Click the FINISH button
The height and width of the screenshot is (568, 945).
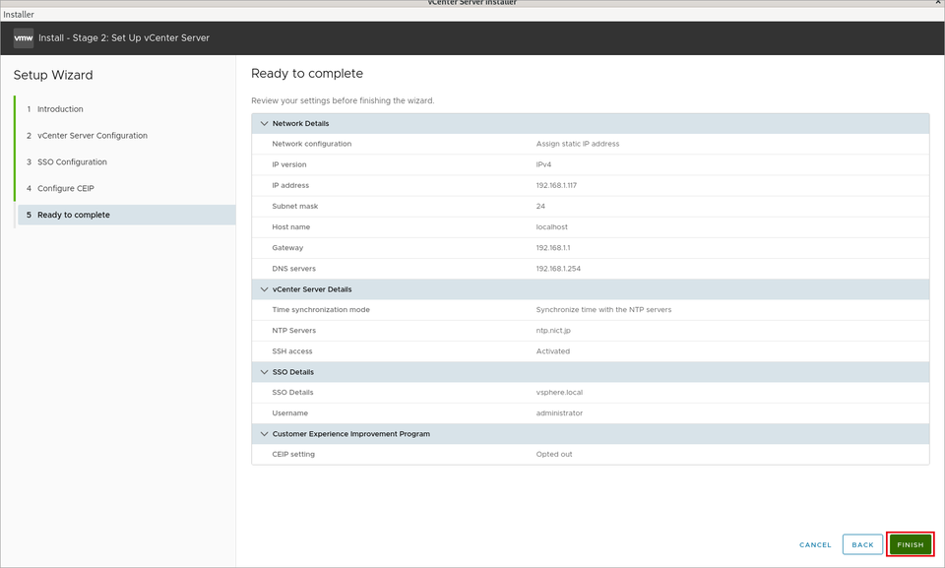(910, 544)
